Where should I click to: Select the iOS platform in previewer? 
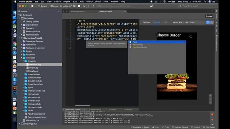pos(166,22)
